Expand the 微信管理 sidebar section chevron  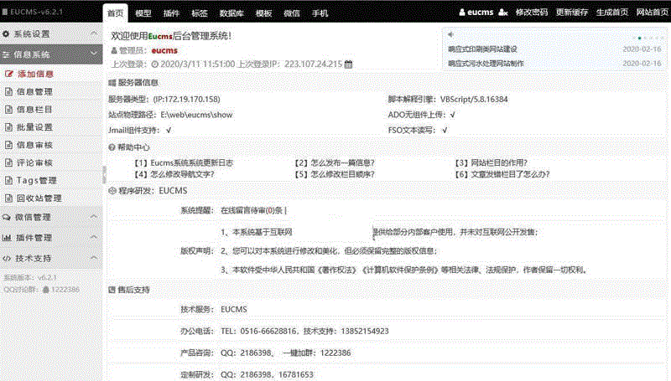(x=93, y=217)
